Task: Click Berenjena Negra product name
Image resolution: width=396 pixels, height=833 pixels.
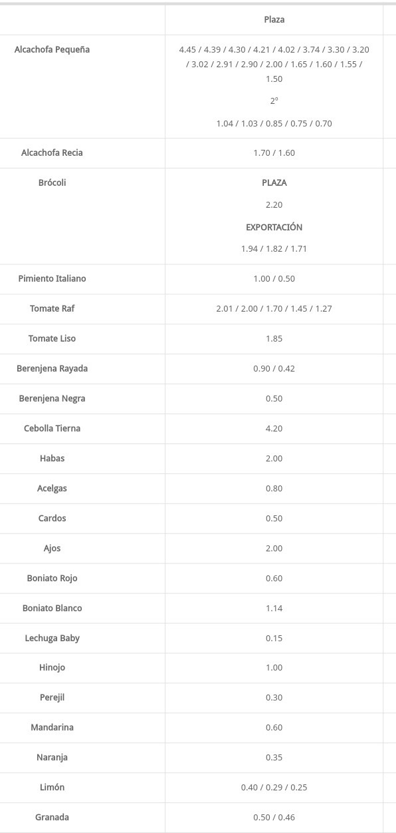Action: point(52,399)
